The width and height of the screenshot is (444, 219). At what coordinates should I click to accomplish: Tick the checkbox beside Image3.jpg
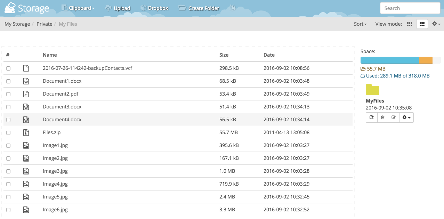[8, 171]
